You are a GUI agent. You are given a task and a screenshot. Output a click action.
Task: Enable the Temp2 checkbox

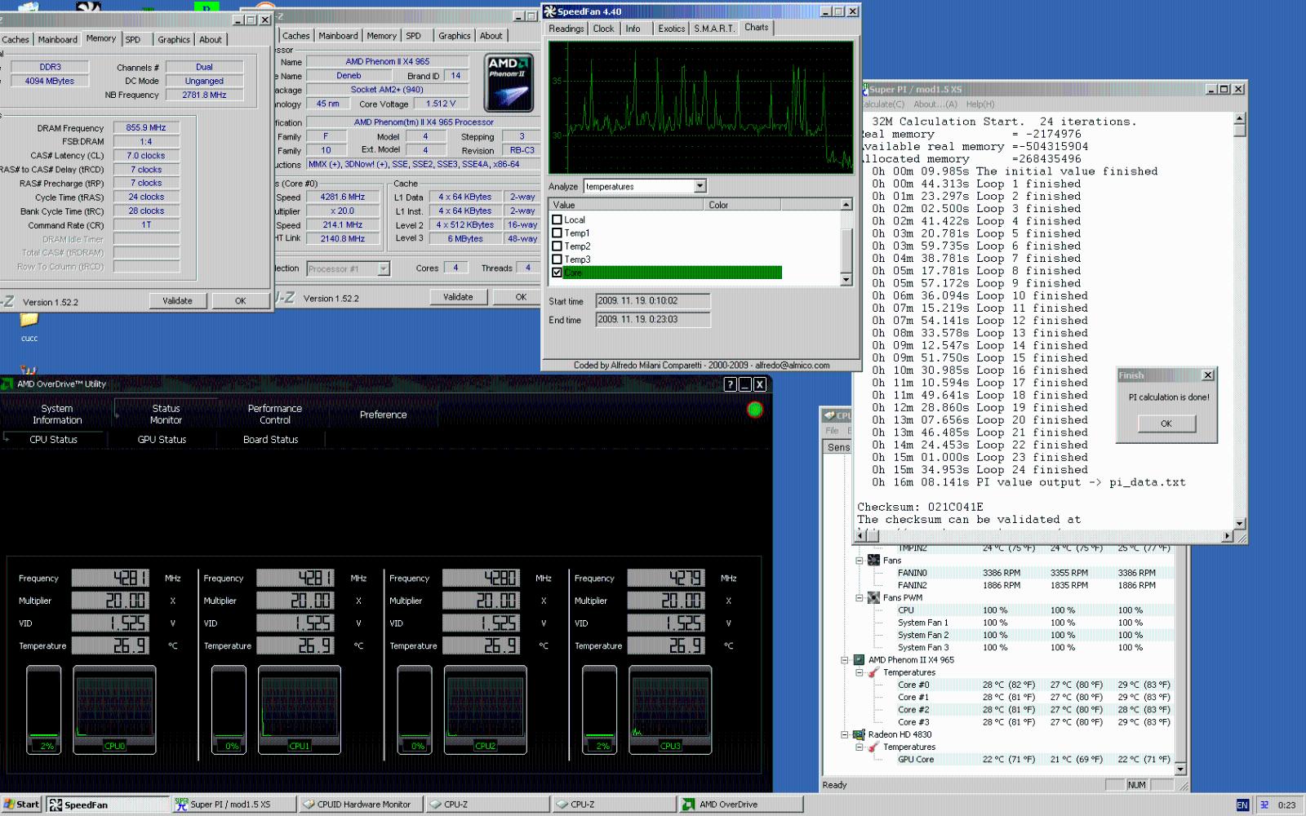point(557,246)
